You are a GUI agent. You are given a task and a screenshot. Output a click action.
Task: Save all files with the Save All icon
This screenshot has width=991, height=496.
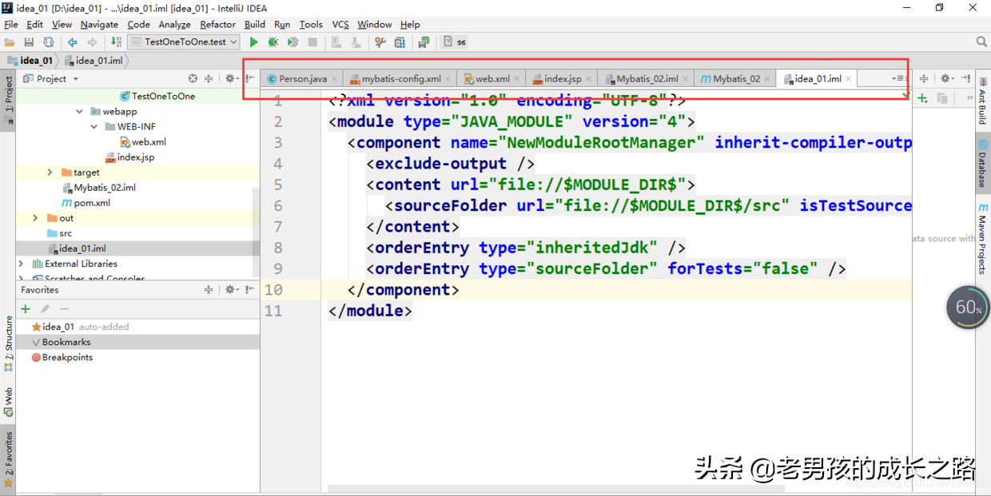click(x=29, y=42)
